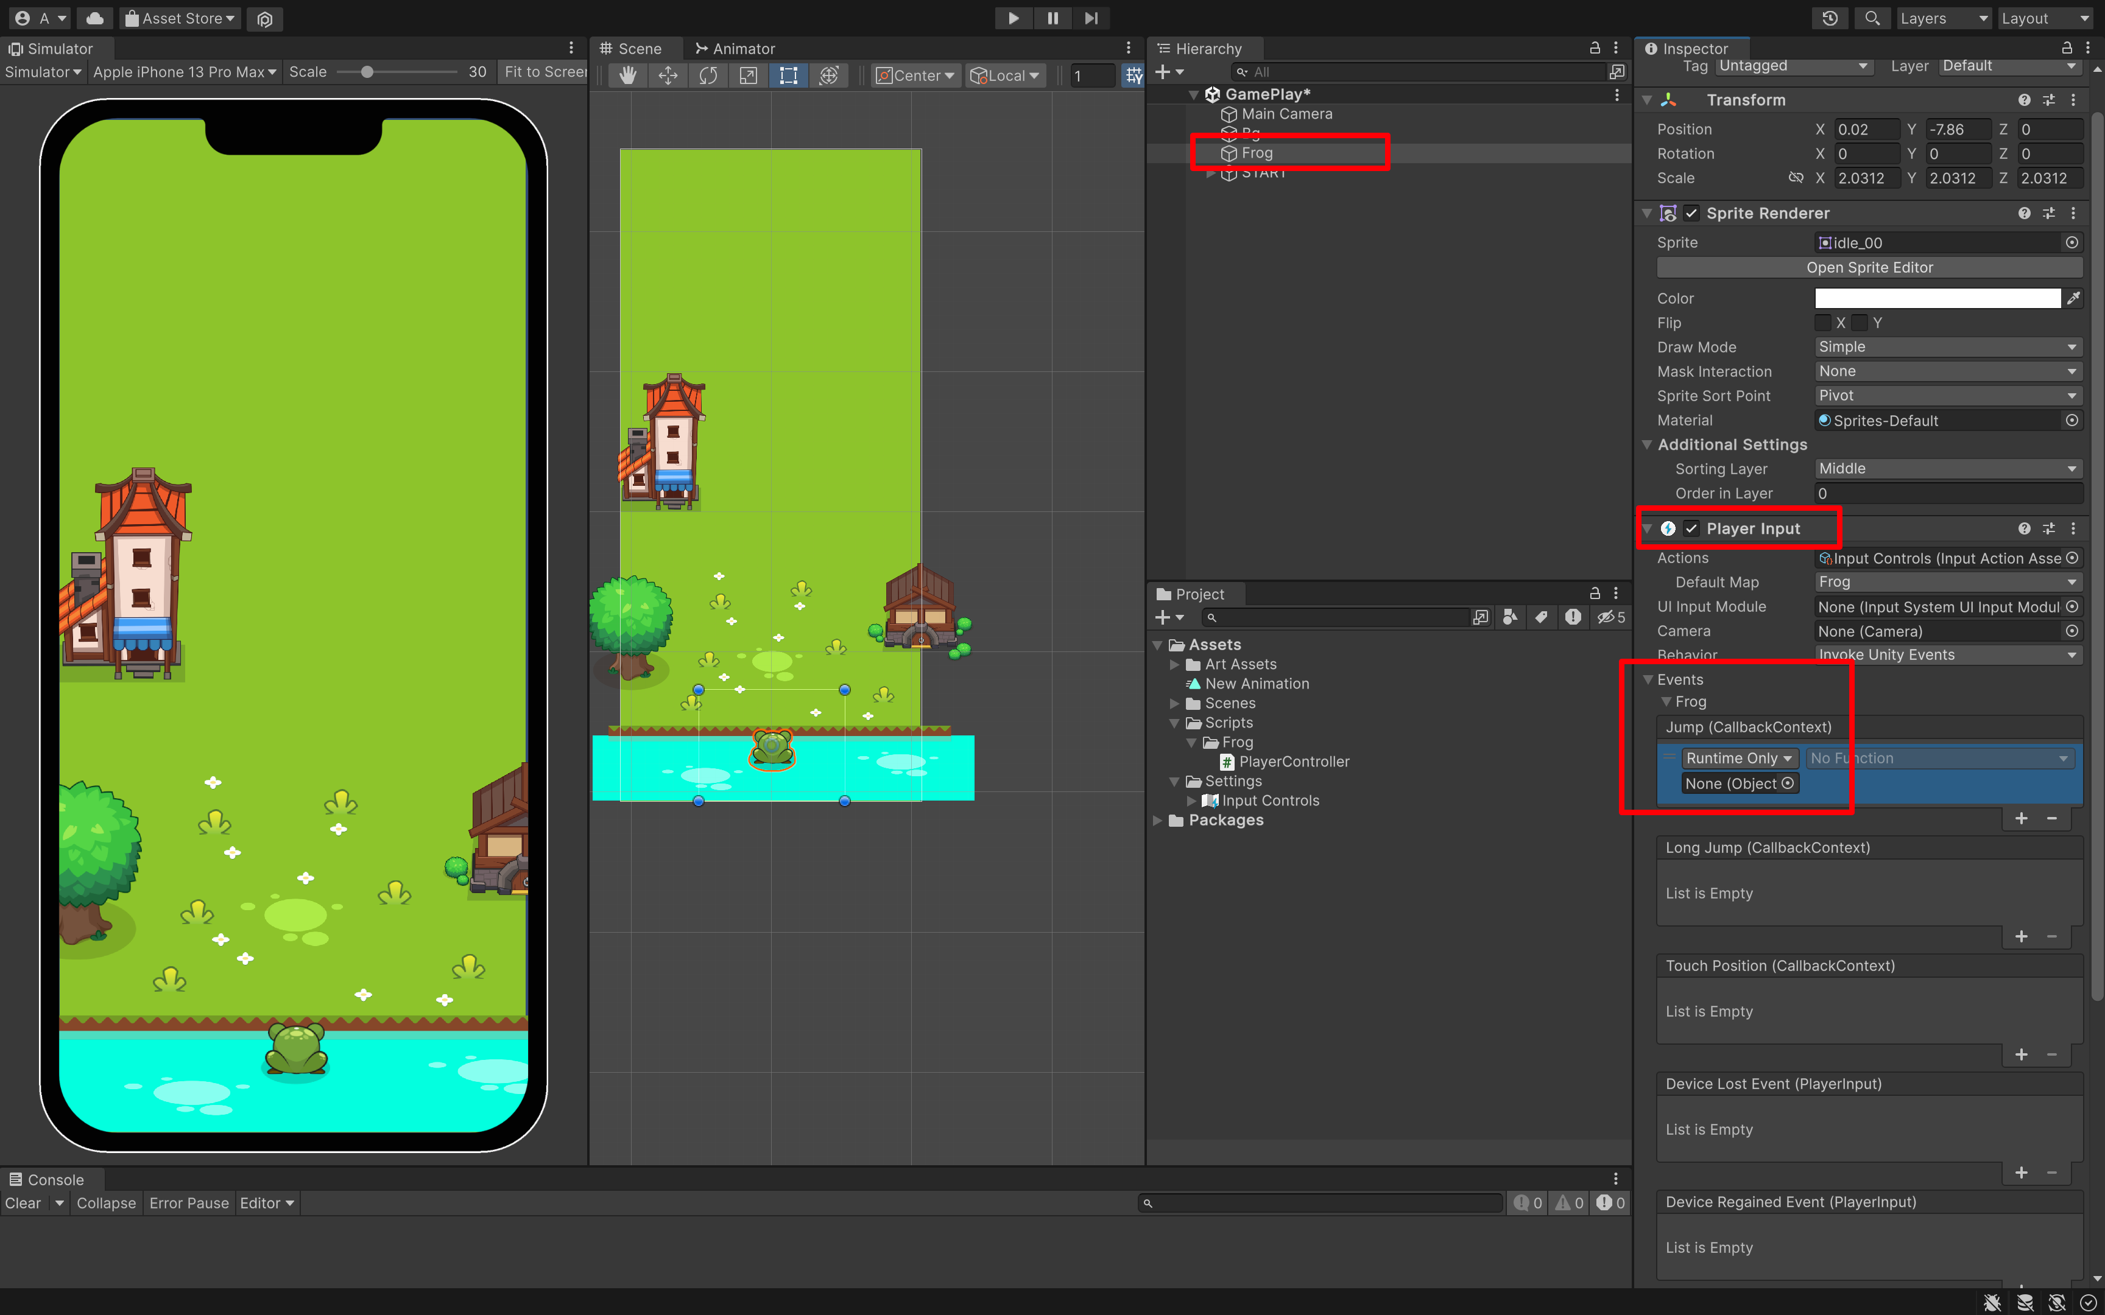Click Open Sprite Editor button
This screenshot has width=2105, height=1315.
[1869, 268]
